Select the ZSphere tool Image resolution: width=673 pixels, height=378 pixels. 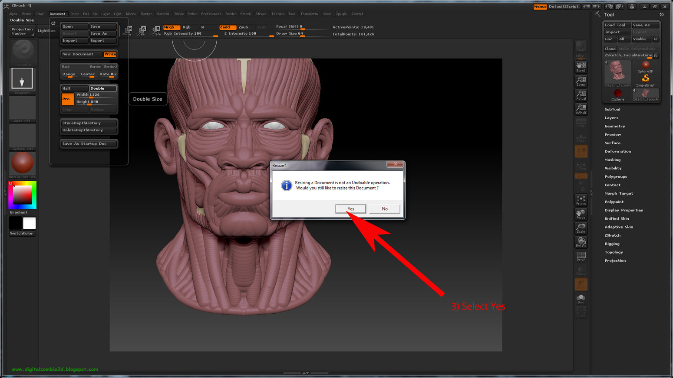(617, 95)
